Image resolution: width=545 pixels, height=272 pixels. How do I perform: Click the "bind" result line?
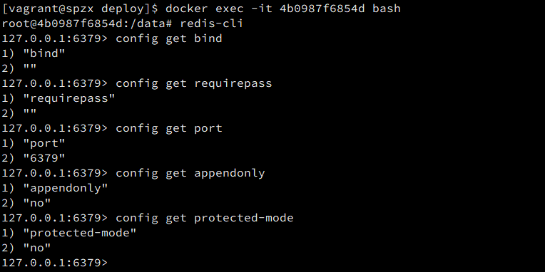tap(34, 53)
